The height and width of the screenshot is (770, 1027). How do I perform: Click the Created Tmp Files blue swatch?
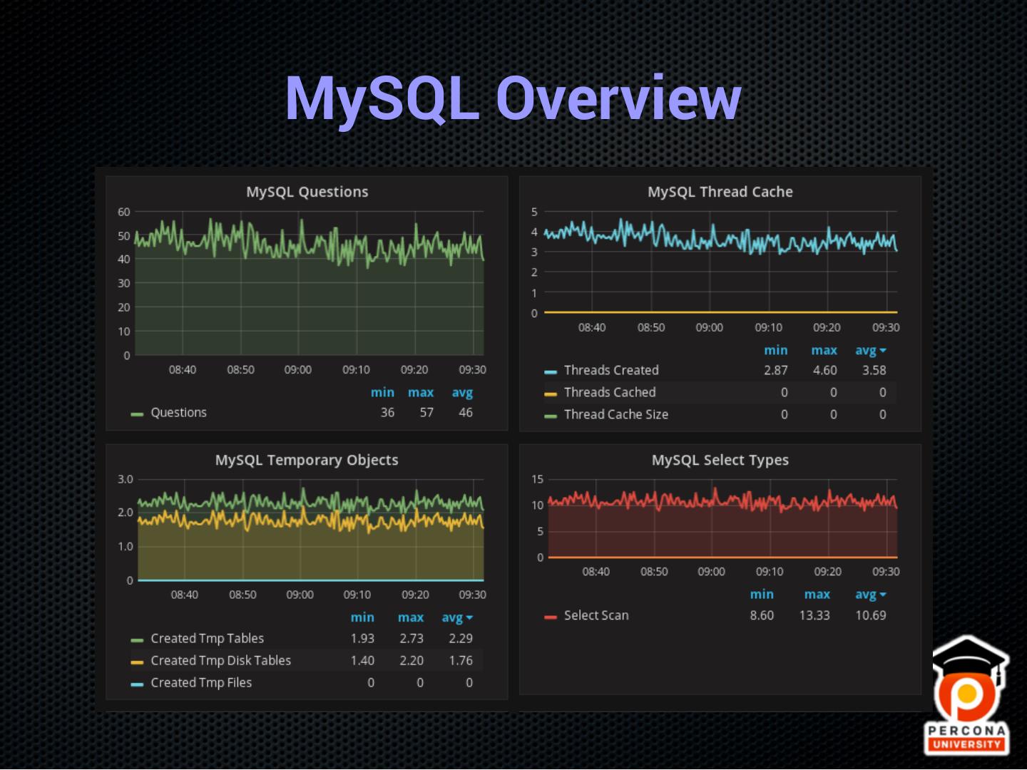coord(137,684)
